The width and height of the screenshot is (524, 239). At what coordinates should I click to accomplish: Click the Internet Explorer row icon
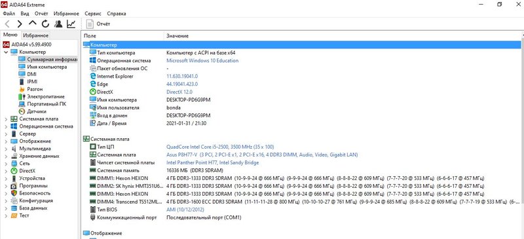pos(93,76)
